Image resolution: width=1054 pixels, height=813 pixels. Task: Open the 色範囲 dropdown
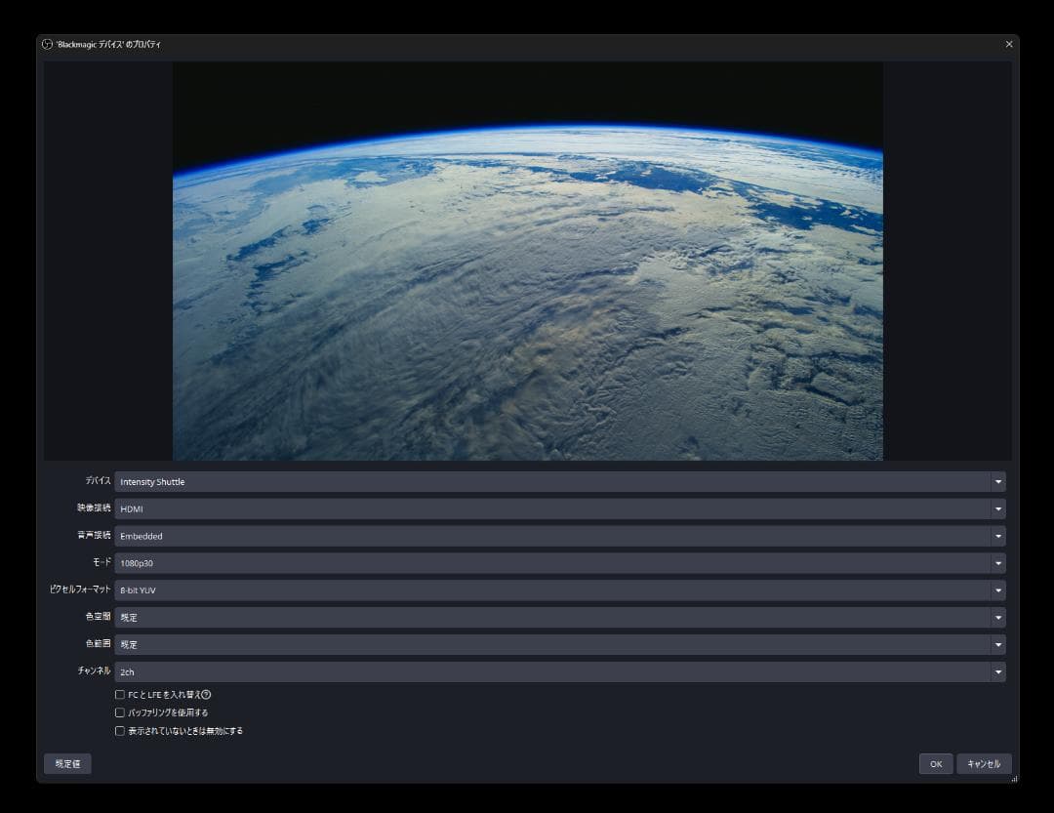559,644
